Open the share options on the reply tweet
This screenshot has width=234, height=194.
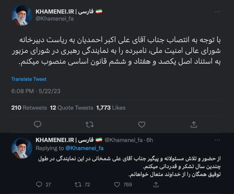point(156,184)
